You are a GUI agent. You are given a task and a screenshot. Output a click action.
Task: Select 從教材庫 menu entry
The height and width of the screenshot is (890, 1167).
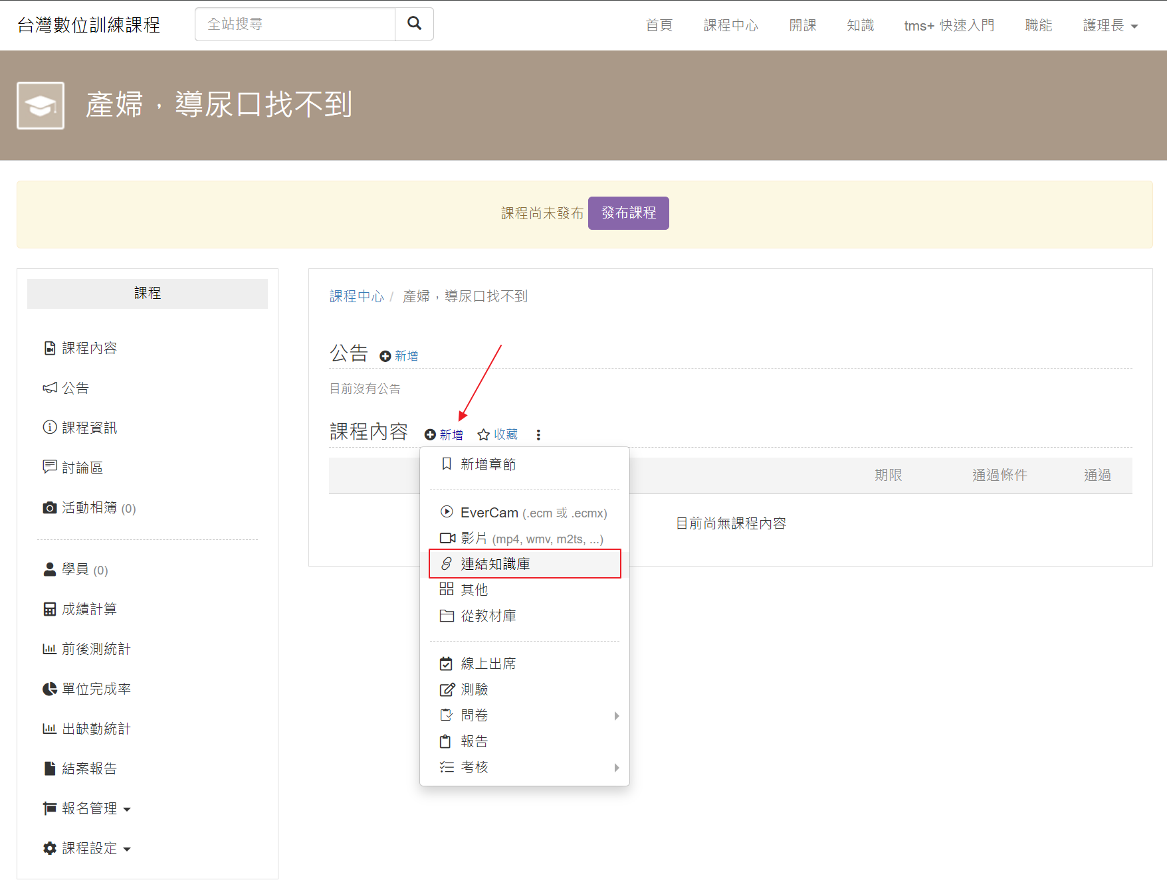coord(524,616)
